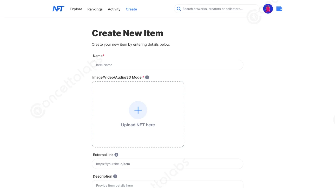Image resolution: width=335 pixels, height=188 pixels.
Task: Click the info icon next to Description
Action: coord(115,176)
